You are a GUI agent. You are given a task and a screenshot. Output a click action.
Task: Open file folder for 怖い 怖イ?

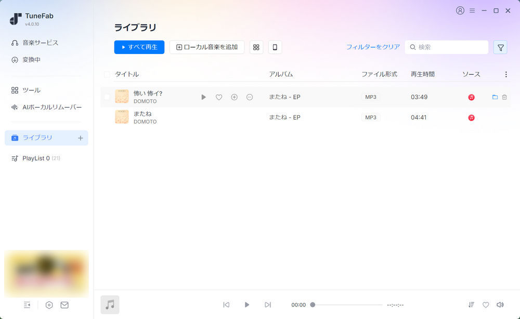(495, 97)
